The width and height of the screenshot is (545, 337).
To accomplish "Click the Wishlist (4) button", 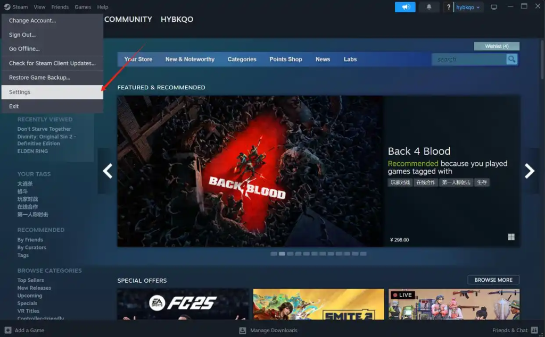I will coord(497,46).
